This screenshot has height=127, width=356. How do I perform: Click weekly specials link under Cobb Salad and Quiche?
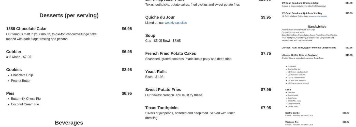pyautogui.click(x=321, y=16)
